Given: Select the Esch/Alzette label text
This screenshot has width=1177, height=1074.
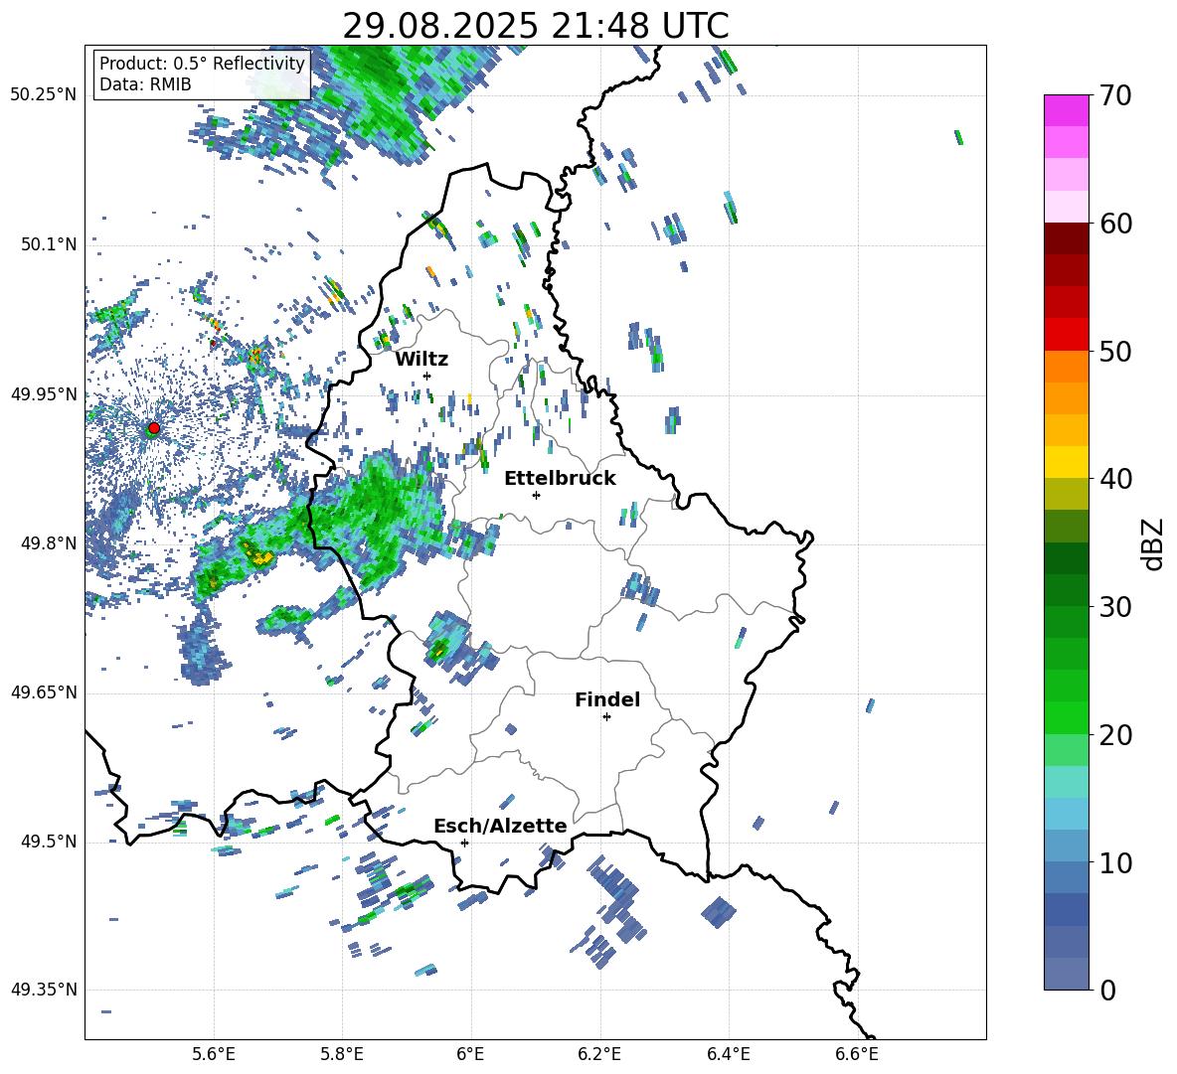Looking at the screenshot, I should [500, 826].
